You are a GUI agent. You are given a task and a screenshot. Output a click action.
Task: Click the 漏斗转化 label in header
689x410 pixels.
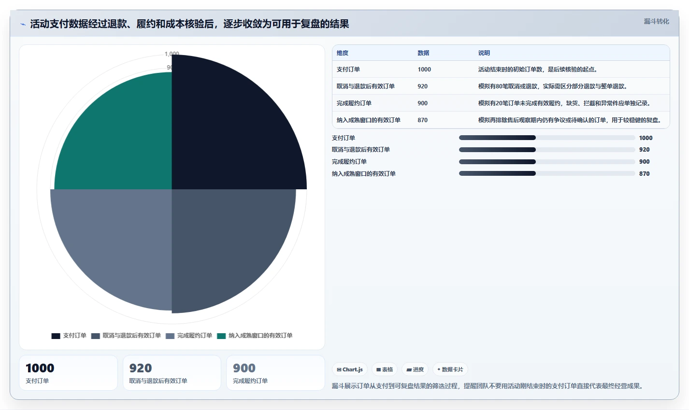click(657, 21)
